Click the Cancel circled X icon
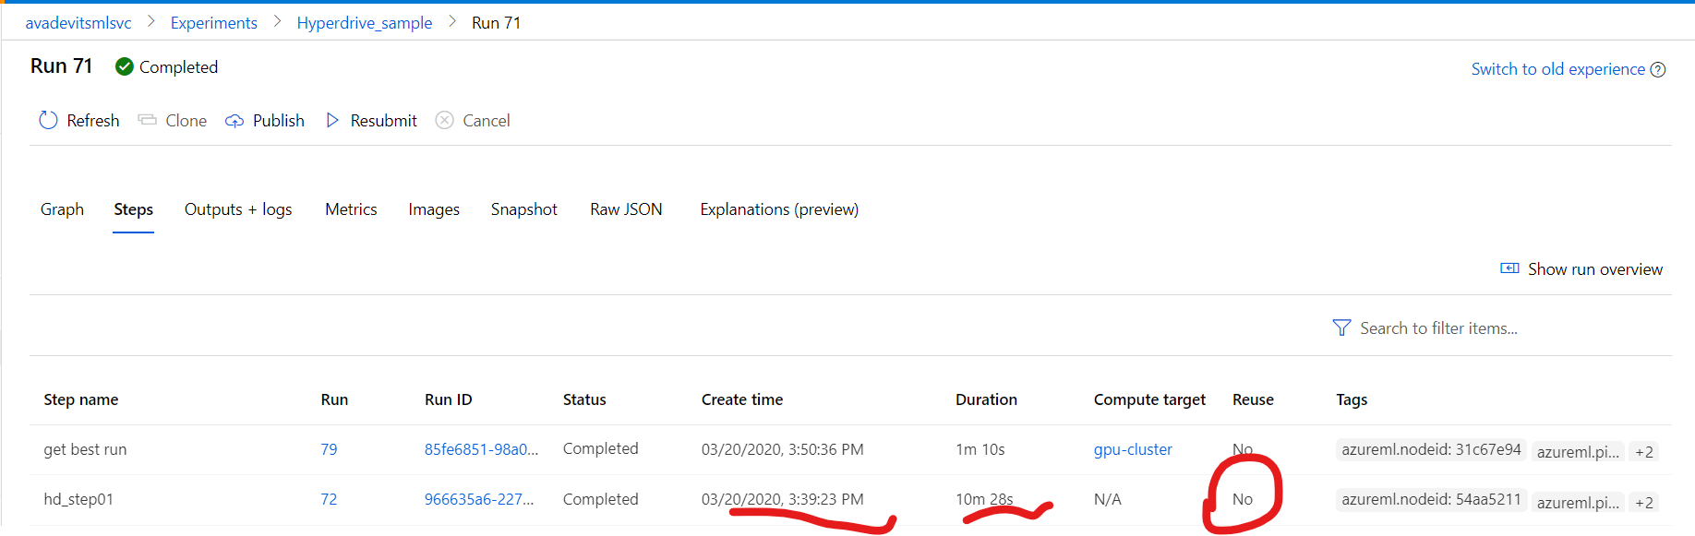1695x536 pixels. click(444, 120)
